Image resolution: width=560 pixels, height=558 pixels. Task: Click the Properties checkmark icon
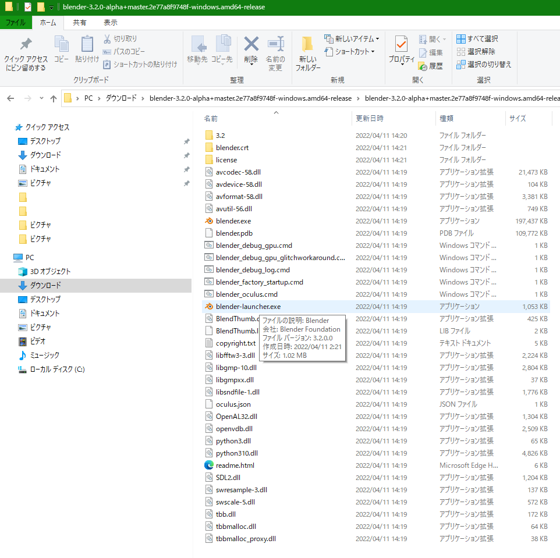click(402, 44)
